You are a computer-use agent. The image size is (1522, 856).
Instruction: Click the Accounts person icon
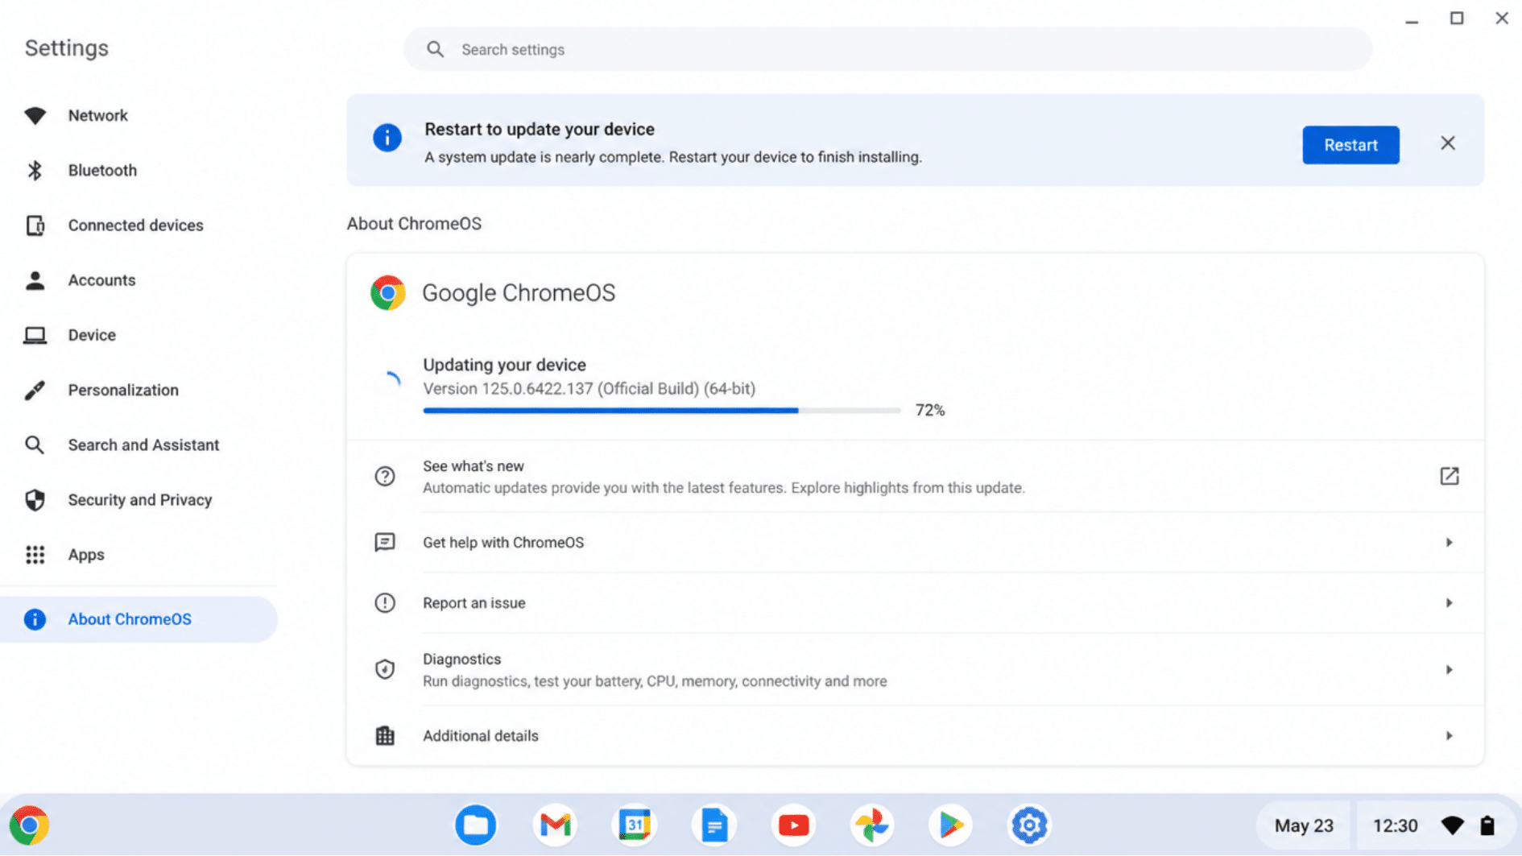35,280
